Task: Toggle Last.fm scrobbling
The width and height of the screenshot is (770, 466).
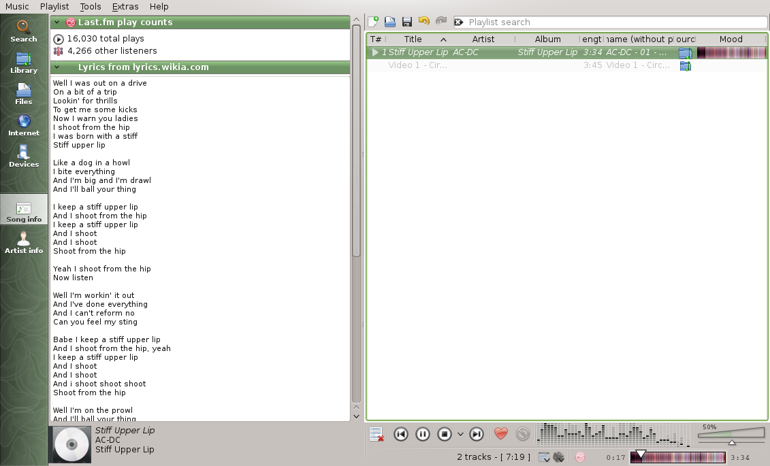Action: [x=580, y=457]
